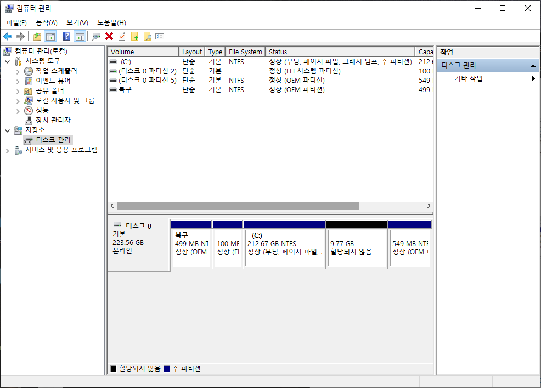Select the 9.77 GB unallocated space block
The width and height of the screenshot is (541, 388).
pos(357,244)
